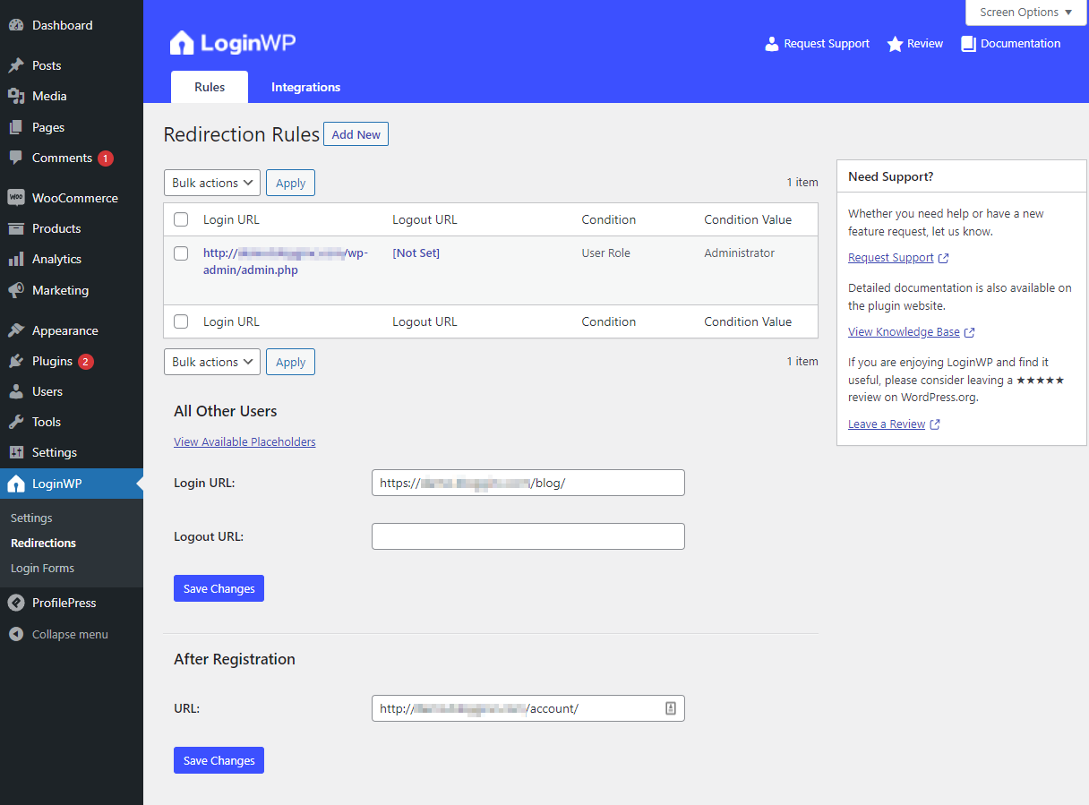Click the [Not Set] logout URL link
This screenshot has height=805, width=1089.
416,253
